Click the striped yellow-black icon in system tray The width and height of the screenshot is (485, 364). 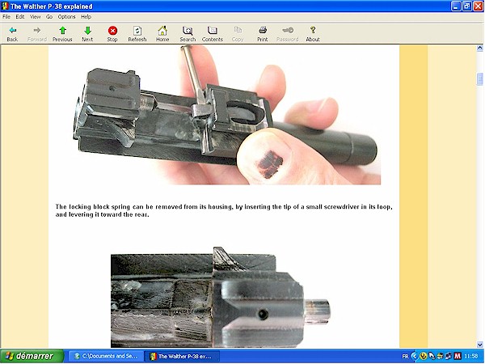click(441, 356)
